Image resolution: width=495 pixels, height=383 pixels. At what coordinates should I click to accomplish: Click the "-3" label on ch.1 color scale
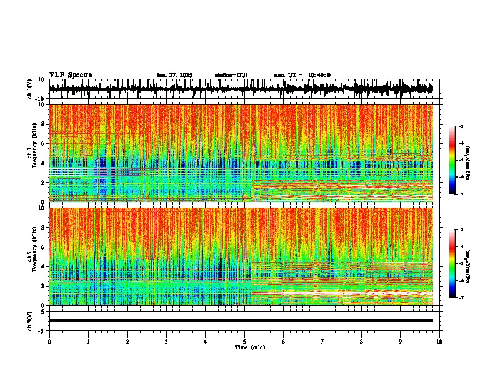(x=461, y=126)
